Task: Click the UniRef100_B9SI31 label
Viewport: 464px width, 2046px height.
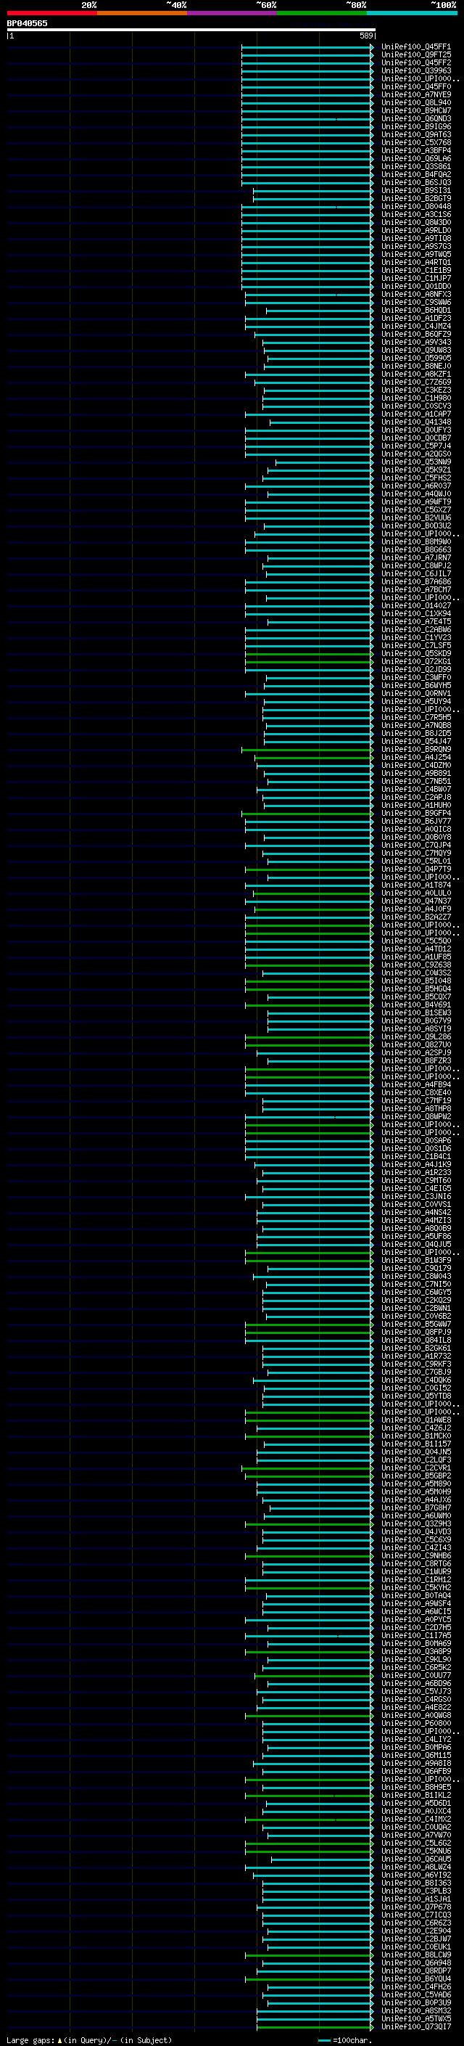Action: (x=416, y=191)
